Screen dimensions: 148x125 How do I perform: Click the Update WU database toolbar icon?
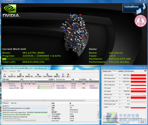(x=47, y=75)
